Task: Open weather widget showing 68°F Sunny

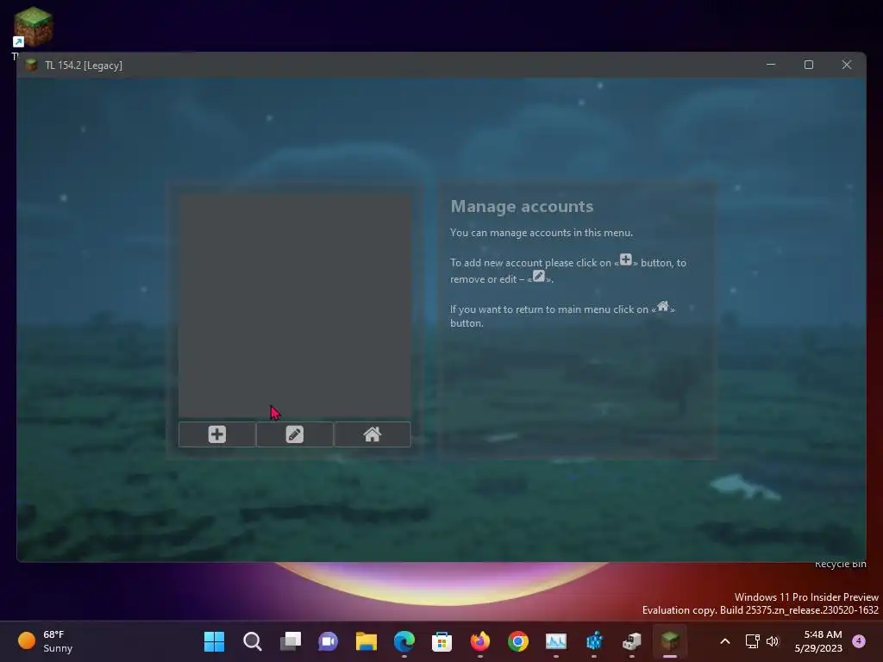Action: coord(47,641)
